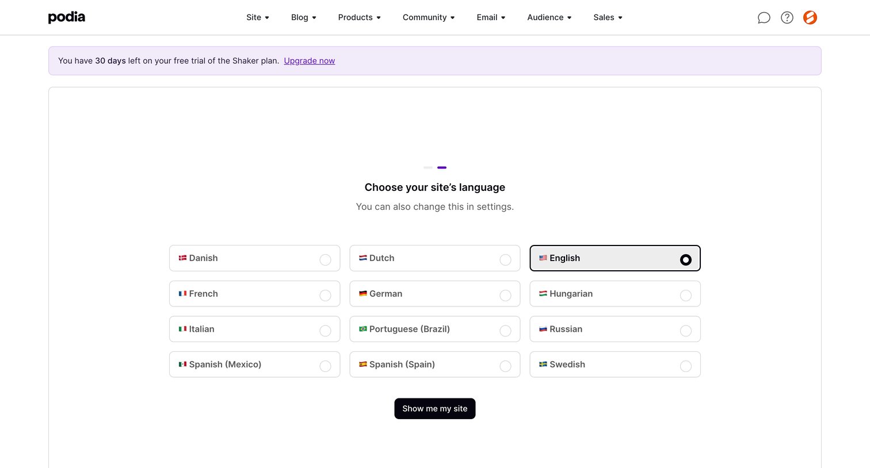The width and height of the screenshot is (870, 468).
Task: Choose the Brazilian flag icon
Action: point(362,329)
